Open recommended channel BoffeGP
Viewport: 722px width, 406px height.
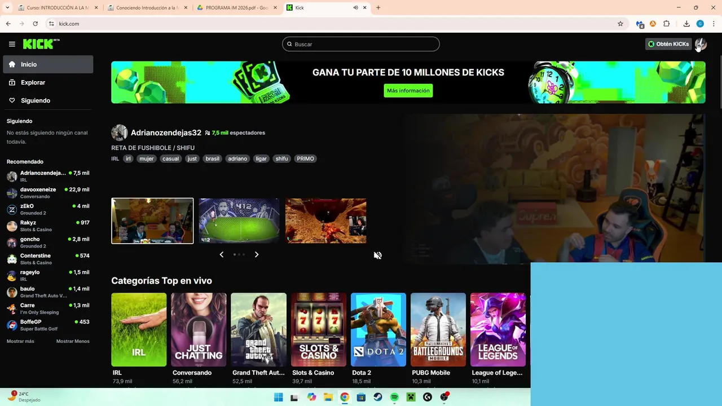click(48, 325)
